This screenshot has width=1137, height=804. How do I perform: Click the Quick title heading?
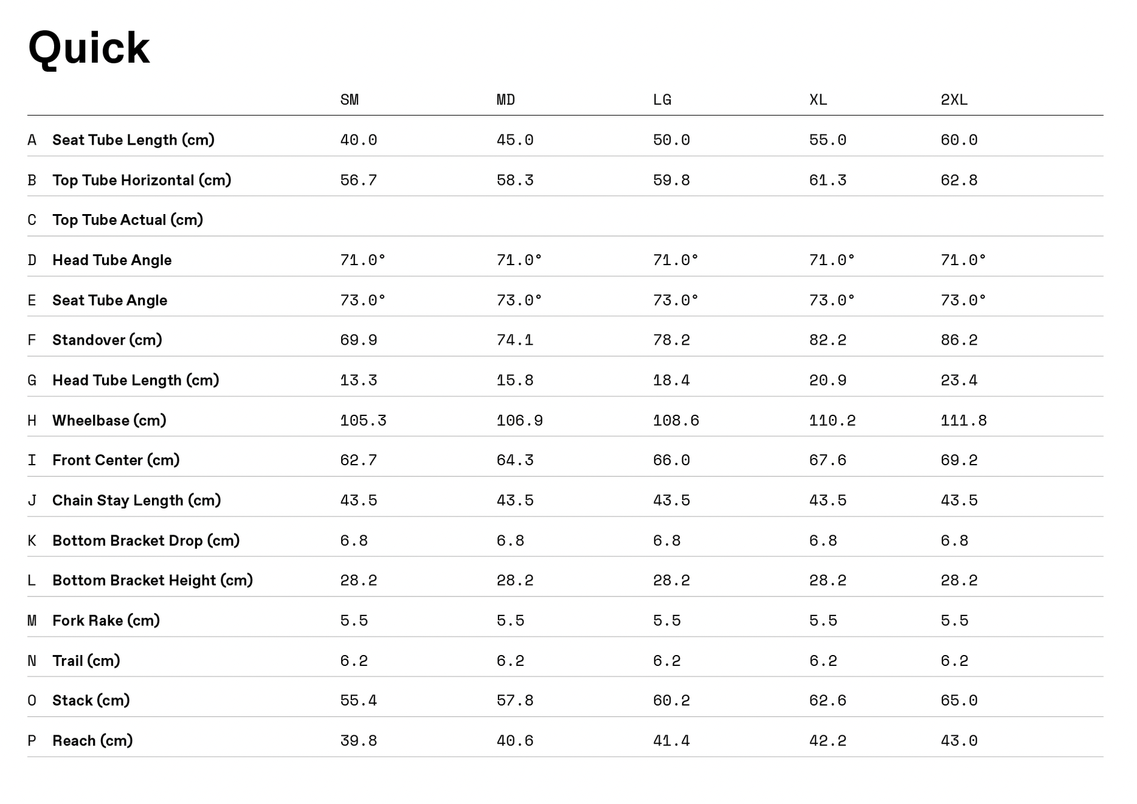[x=89, y=48]
